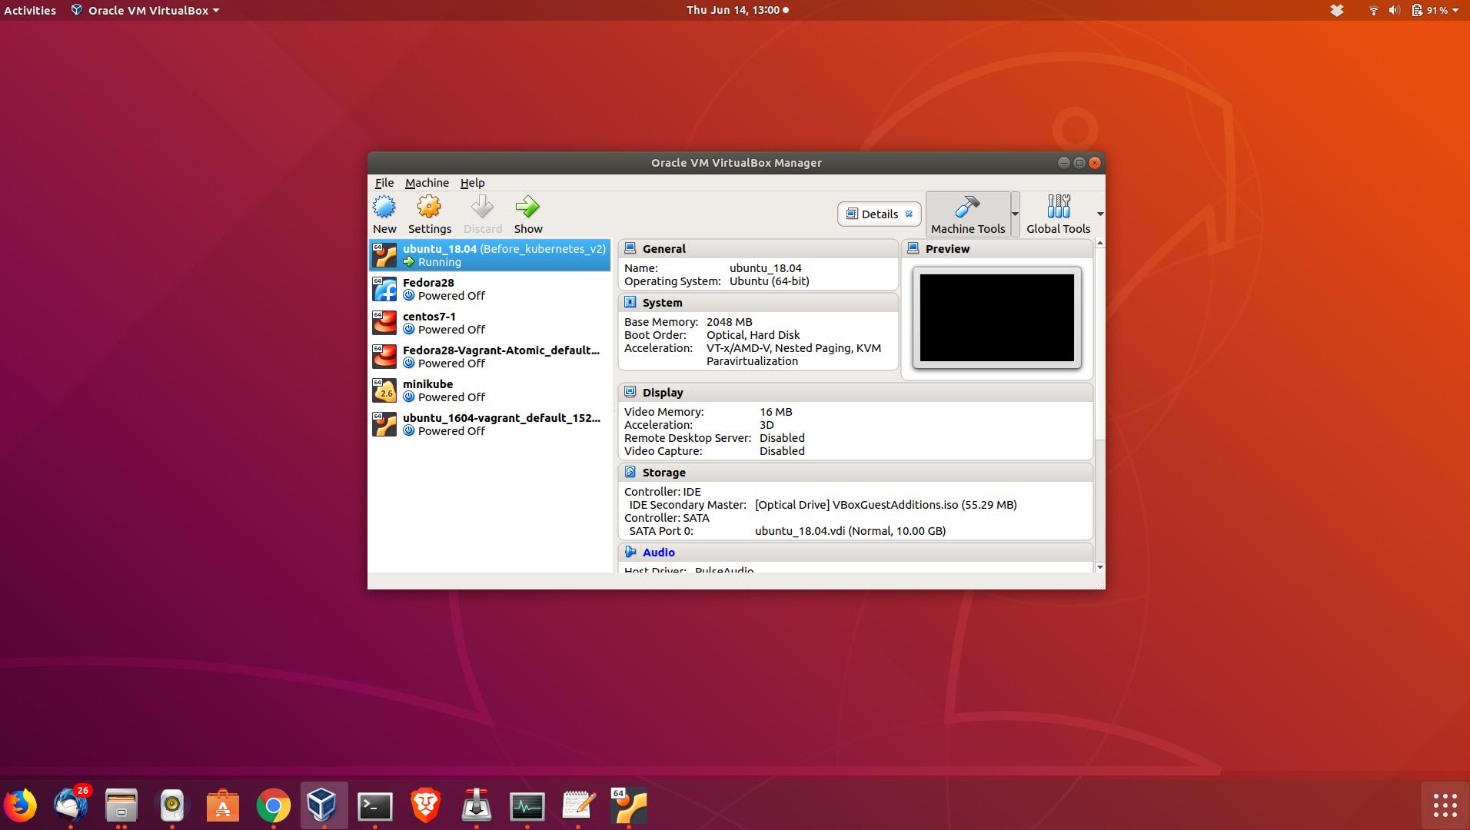This screenshot has height=830, width=1470.
Task: Click the New virtual machine icon
Action: pyautogui.click(x=384, y=207)
